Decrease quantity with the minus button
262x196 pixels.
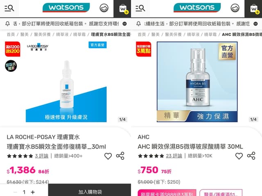[15, 192]
